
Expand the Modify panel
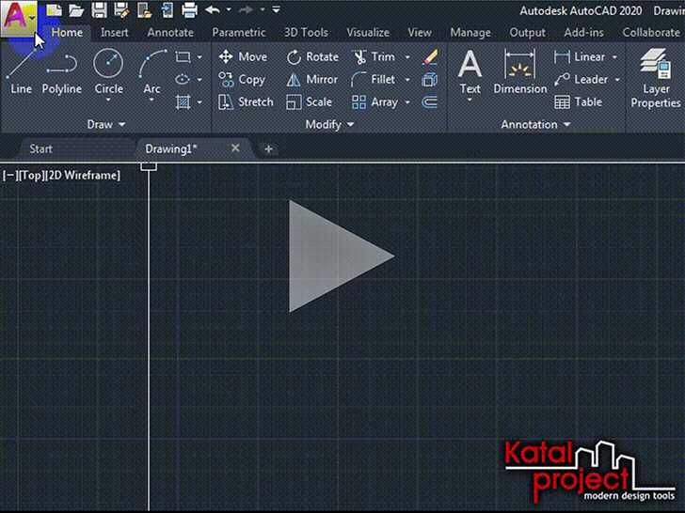[x=329, y=125]
